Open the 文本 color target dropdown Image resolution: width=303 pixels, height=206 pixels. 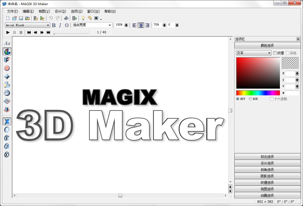coord(254,53)
